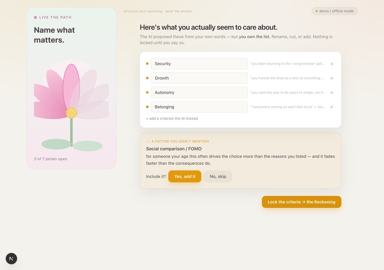
Task: Click the 'Social comparison / FOMO' title
Action: (x=174, y=149)
